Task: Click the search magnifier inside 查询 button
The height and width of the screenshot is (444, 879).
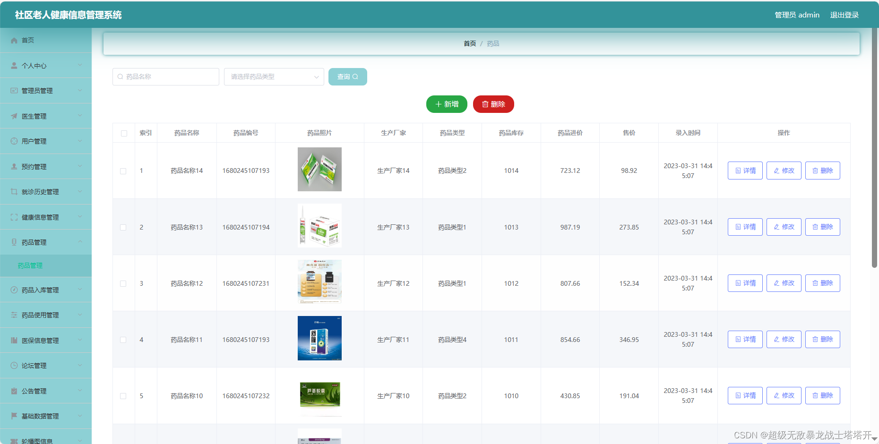Action: pyautogui.click(x=355, y=77)
